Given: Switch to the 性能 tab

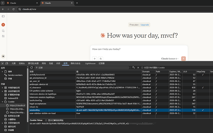Looking at the screenshot, I should (x=51, y=63).
